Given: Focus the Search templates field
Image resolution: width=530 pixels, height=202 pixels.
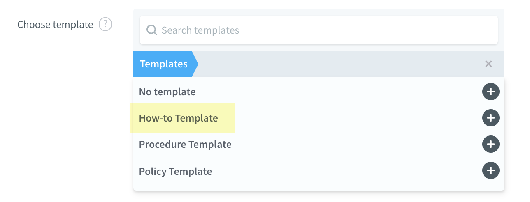Looking at the screenshot, I should 318,30.
